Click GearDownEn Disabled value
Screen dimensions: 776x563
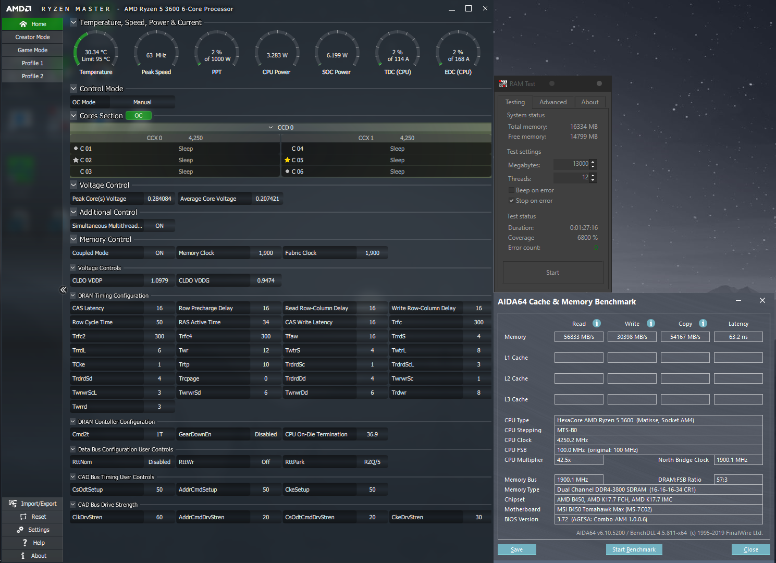point(266,434)
